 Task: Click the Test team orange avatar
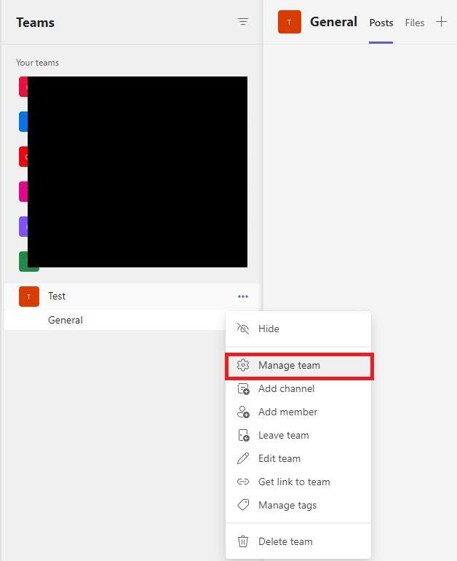[29, 297]
